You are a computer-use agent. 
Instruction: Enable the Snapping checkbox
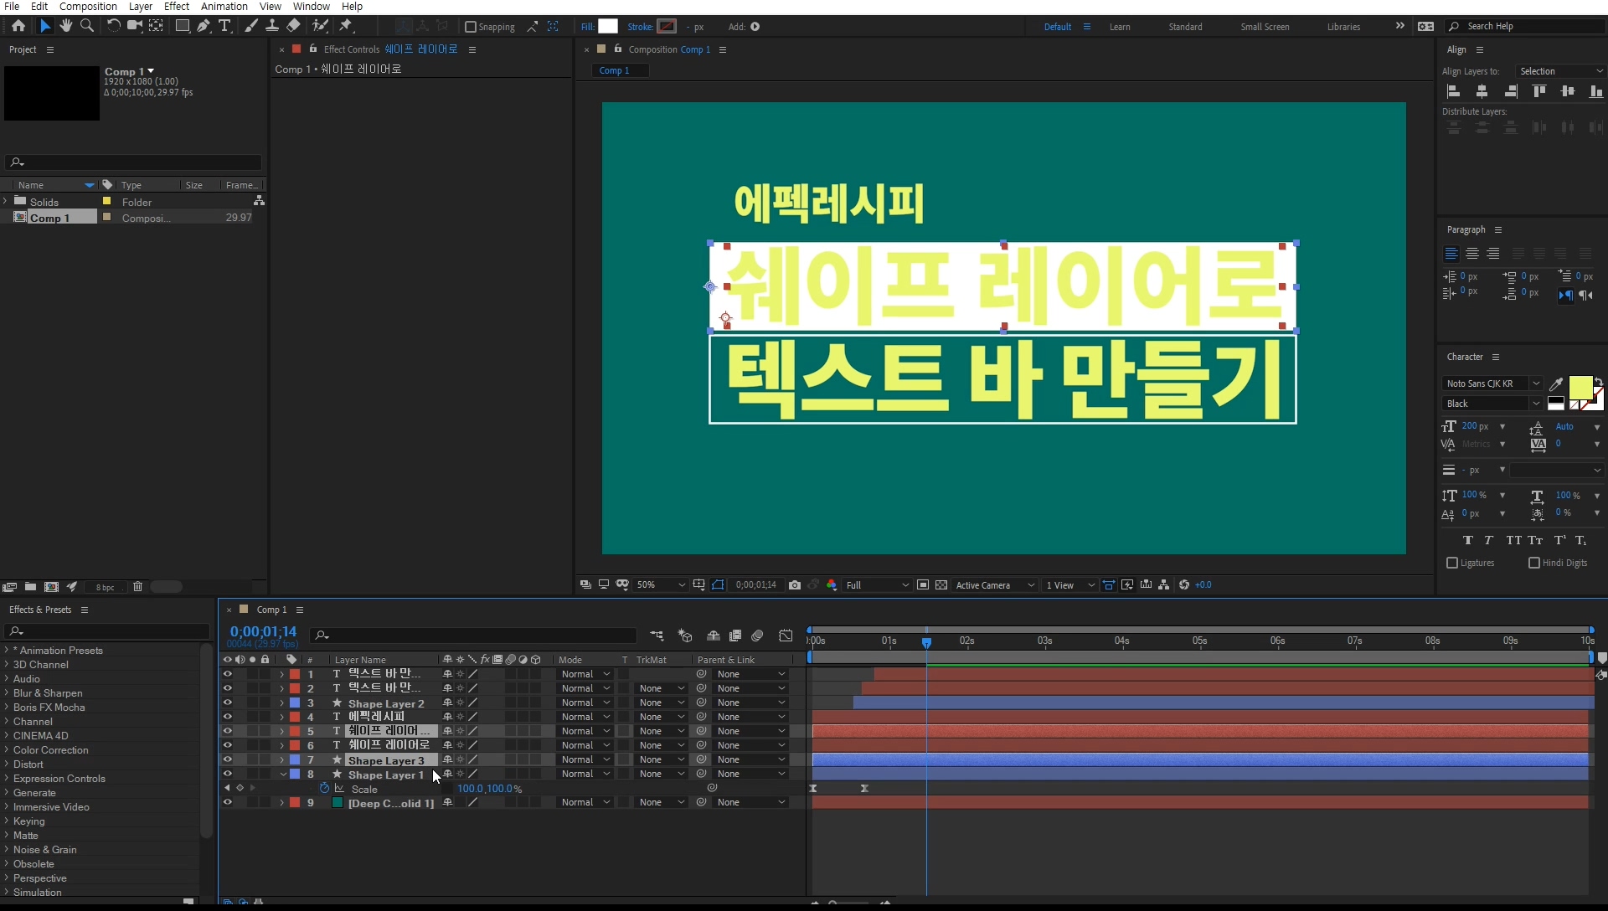(471, 27)
